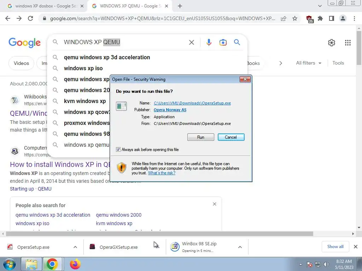Click the Chrome taskbar icon
This screenshot has width=362, height=271.
[52, 264]
